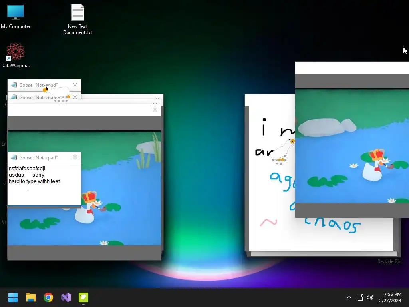
Task: Click the goose walking over the drawing note
Action: coord(282,152)
